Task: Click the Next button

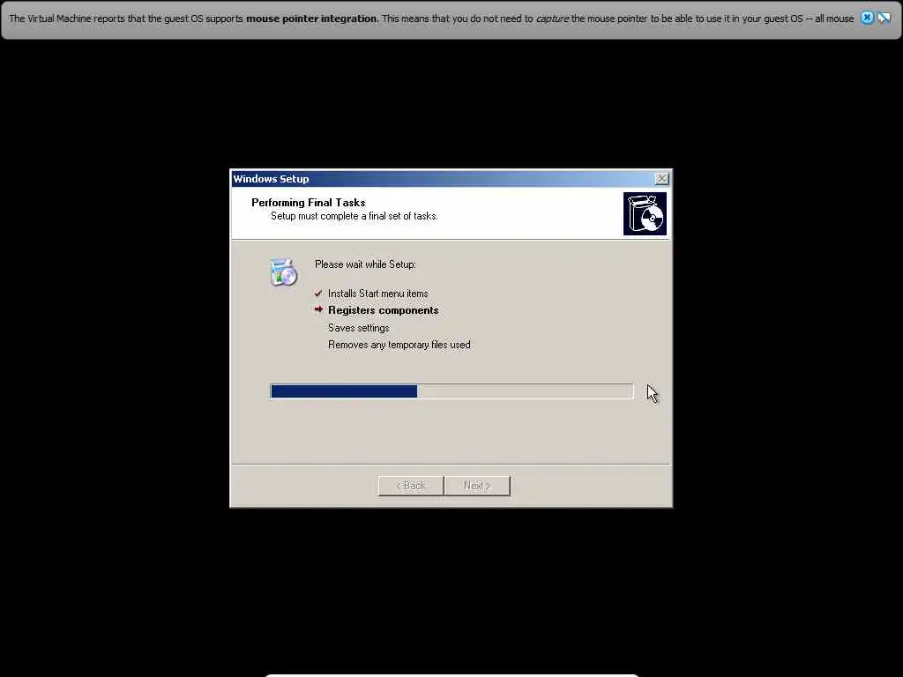Action: tap(477, 486)
